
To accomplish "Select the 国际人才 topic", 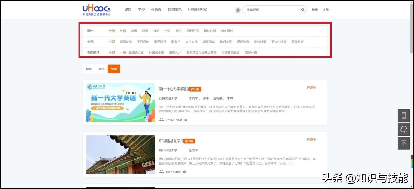I will click(x=175, y=53).
